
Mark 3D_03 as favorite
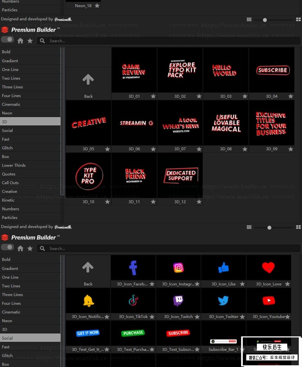tap(245, 96)
